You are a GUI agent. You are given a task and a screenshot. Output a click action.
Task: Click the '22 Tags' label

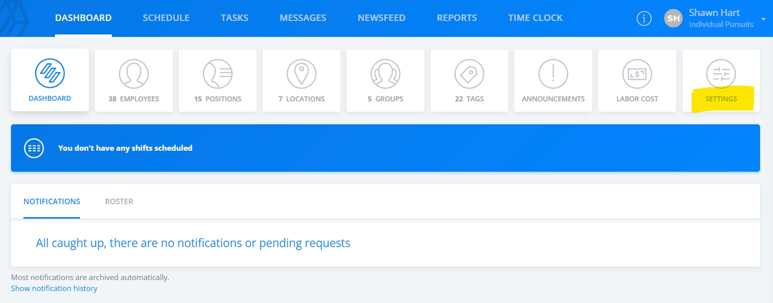pyautogui.click(x=469, y=99)
